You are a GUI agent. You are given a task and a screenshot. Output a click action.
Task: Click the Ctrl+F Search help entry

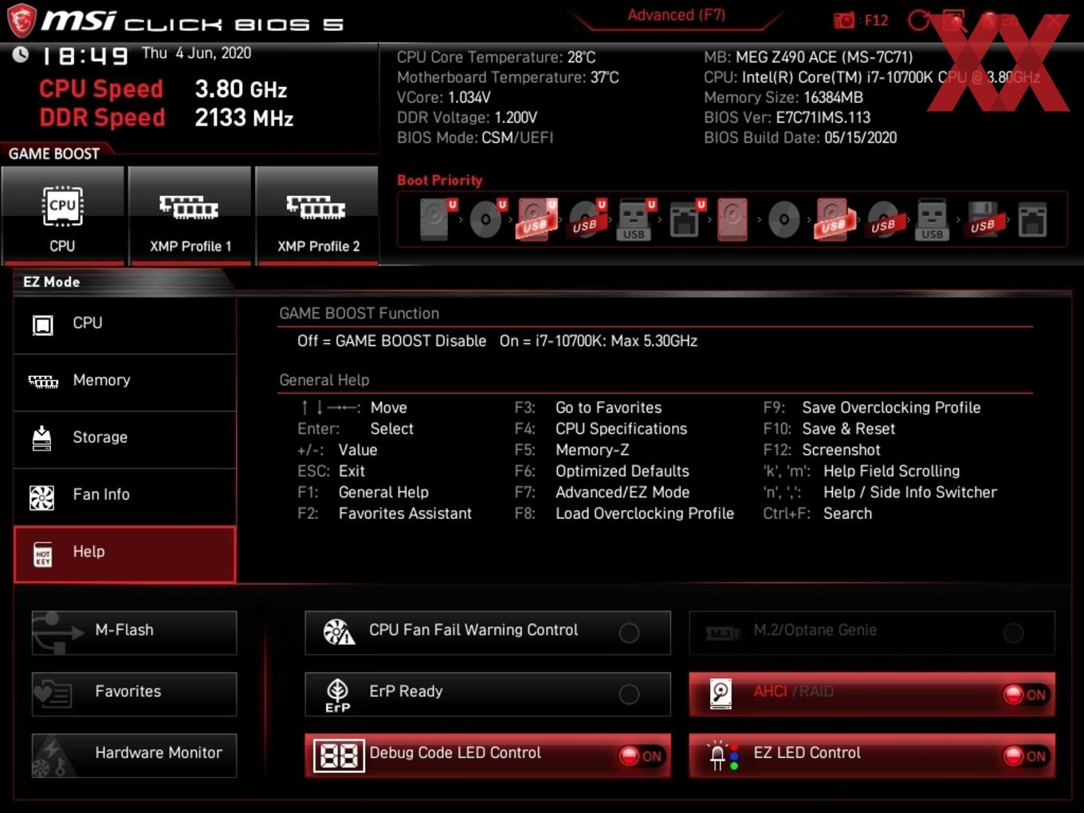click(x=817, y=513)
